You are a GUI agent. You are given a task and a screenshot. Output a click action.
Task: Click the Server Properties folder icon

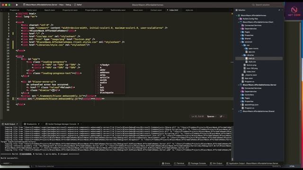point(243,102)
